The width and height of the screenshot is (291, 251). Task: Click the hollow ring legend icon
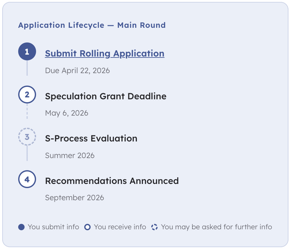(x=87, y=227)
